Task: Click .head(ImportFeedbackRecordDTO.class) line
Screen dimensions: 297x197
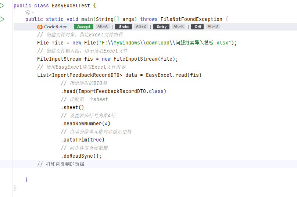Action: (x=114, y=91)
